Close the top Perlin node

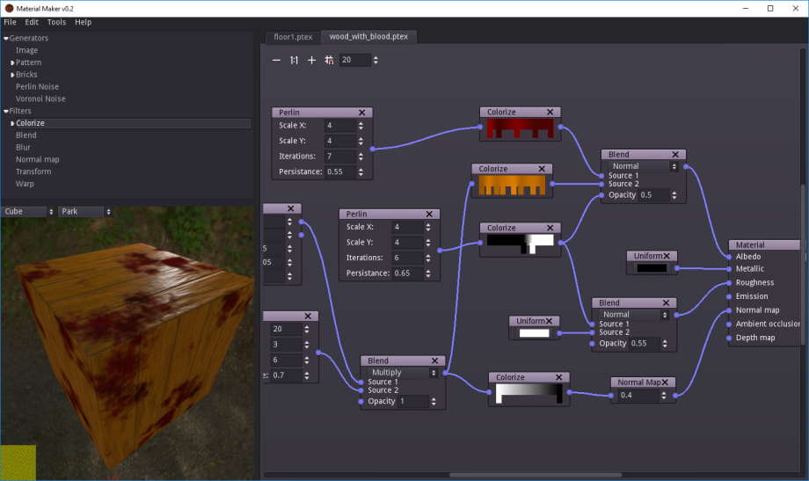pyautogui.click(x=362, y=113)
